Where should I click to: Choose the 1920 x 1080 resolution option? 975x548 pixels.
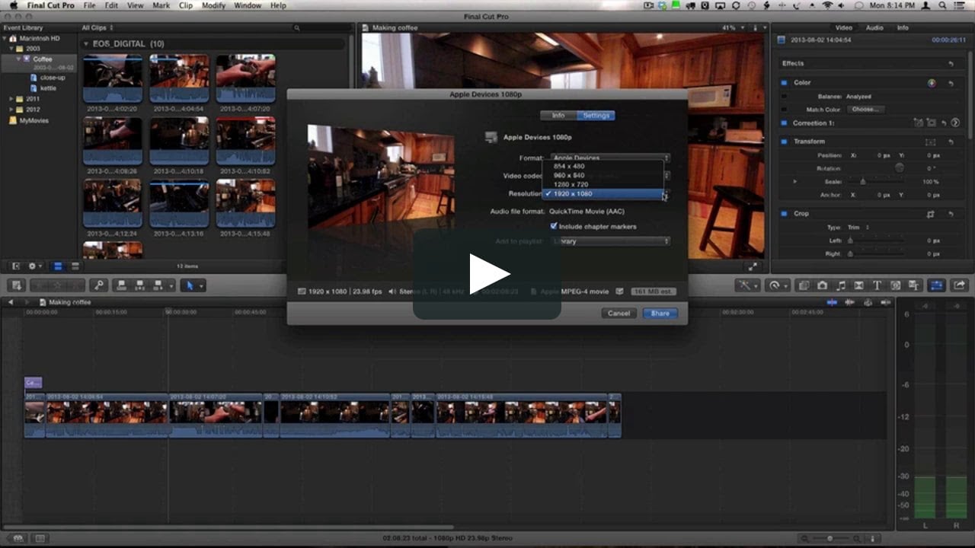point(603,194)
